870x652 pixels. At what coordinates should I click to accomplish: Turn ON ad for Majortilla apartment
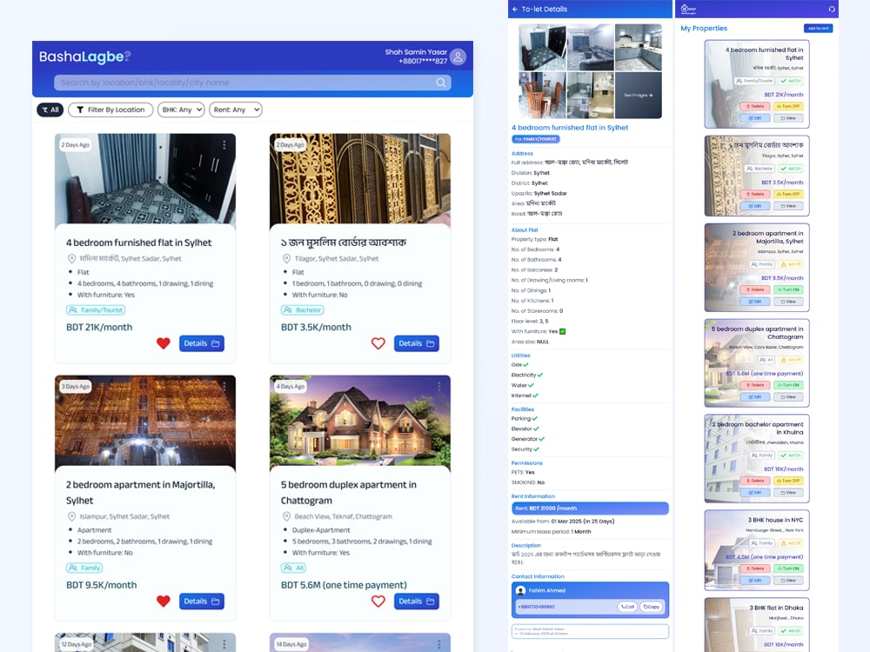click(788, 290)
